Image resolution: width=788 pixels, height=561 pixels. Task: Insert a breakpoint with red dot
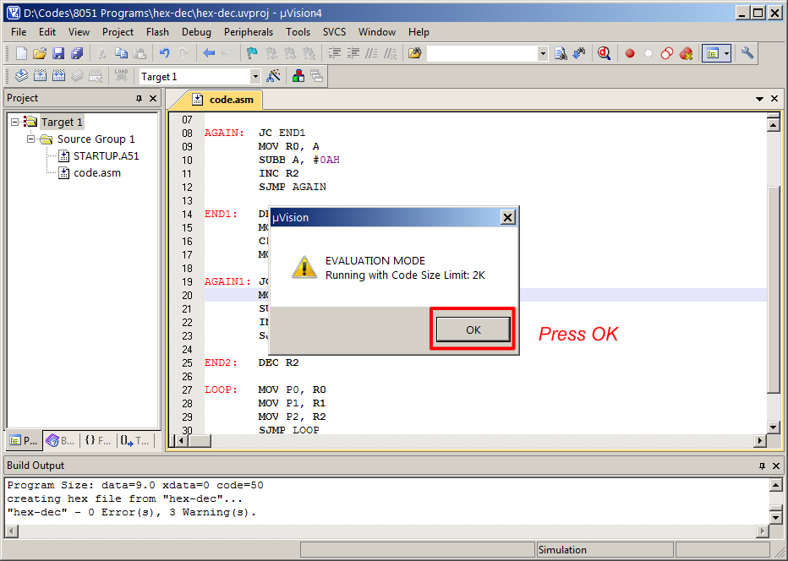tap(630, 53)
